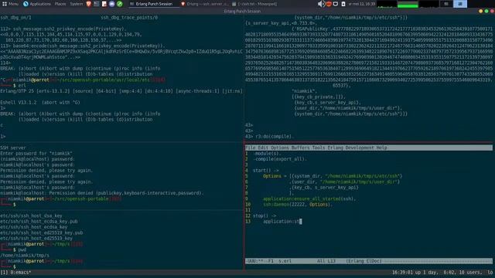Switch to Brave Erlang ssh_server taskbar window
Image resolution: width=495 pixels, height=278 pixels.
pos(204,4)
